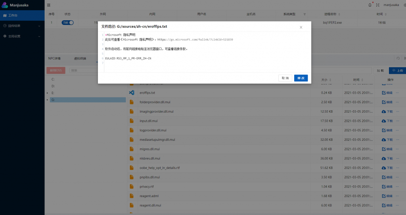
Task: Click the 取消 button in the dialog
Action: (x=285, y=78)
